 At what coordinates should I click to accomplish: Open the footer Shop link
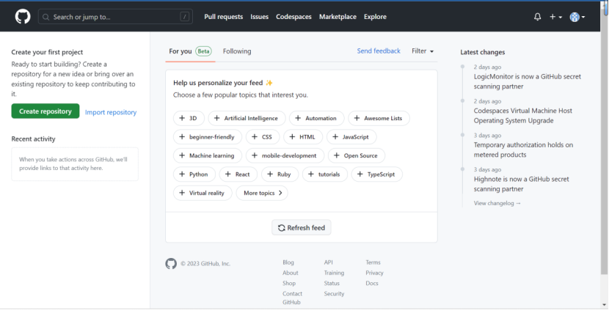click(x=289, y=283)
